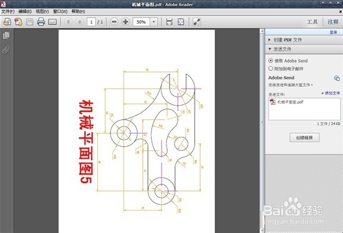Screen dimensions: 343x233
Task: Go to previous page arrow icon
Action: (x=68, y=22)
